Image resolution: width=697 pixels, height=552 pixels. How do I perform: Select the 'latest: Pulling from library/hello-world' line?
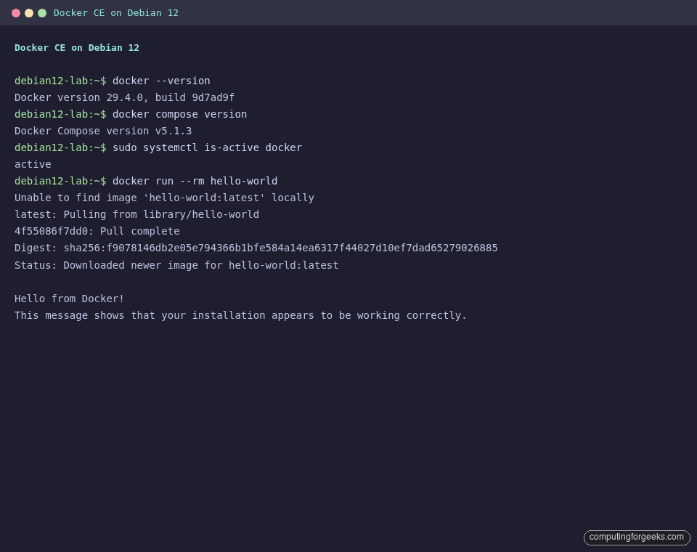pos(136,214)
